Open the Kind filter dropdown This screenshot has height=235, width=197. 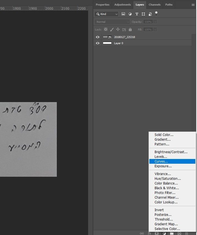[106, 14]
